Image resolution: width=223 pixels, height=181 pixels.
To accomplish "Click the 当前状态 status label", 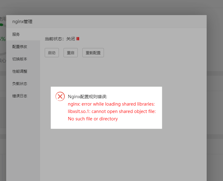I will click(x=54, y=39).
